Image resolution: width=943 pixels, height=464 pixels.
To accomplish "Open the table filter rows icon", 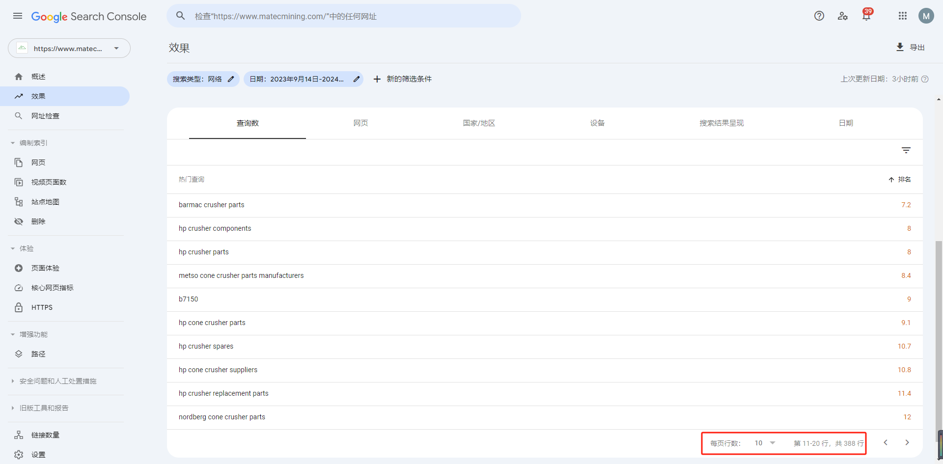I will point(906,150).
